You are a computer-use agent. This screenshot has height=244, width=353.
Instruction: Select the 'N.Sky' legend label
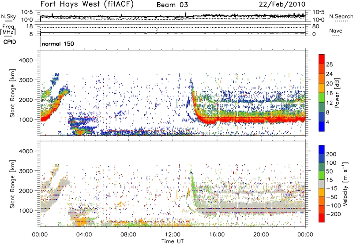tap(8, 16)
